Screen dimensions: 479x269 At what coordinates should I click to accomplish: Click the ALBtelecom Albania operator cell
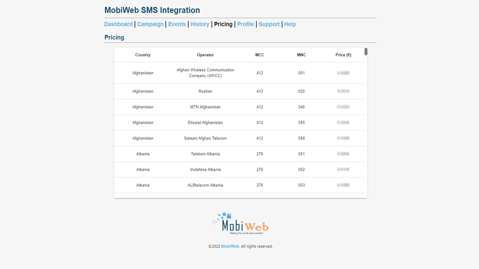click(x=205, y=186)
